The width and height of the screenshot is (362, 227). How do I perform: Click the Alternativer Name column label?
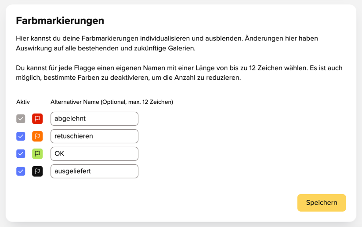(112, 102)
